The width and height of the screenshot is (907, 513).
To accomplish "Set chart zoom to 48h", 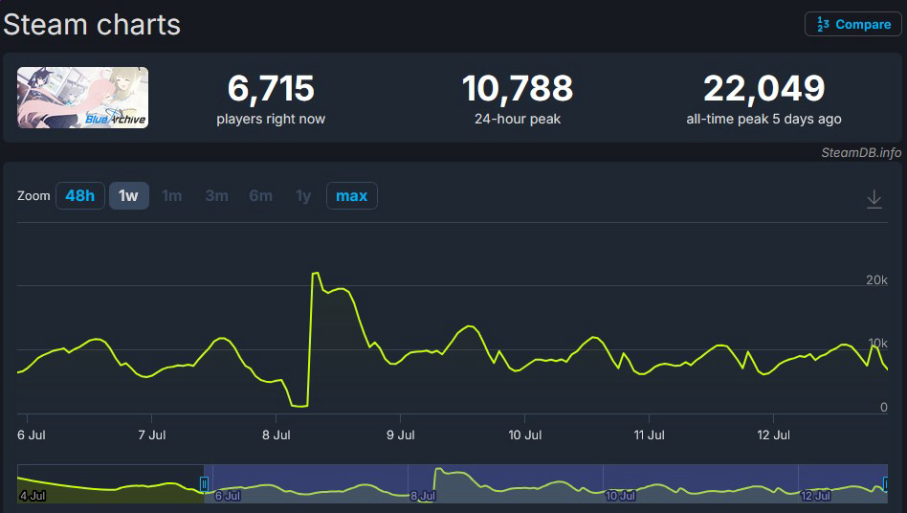I will pyautogui.click(x=79, y=195).
